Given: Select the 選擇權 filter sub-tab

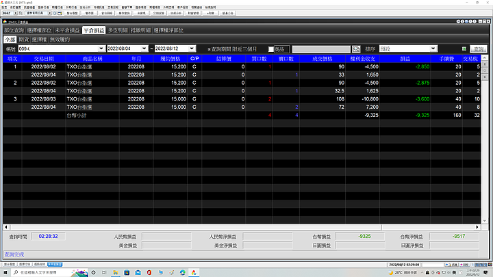Looking at the screenshot, I should pyautogui.click(x=39, y=40).
